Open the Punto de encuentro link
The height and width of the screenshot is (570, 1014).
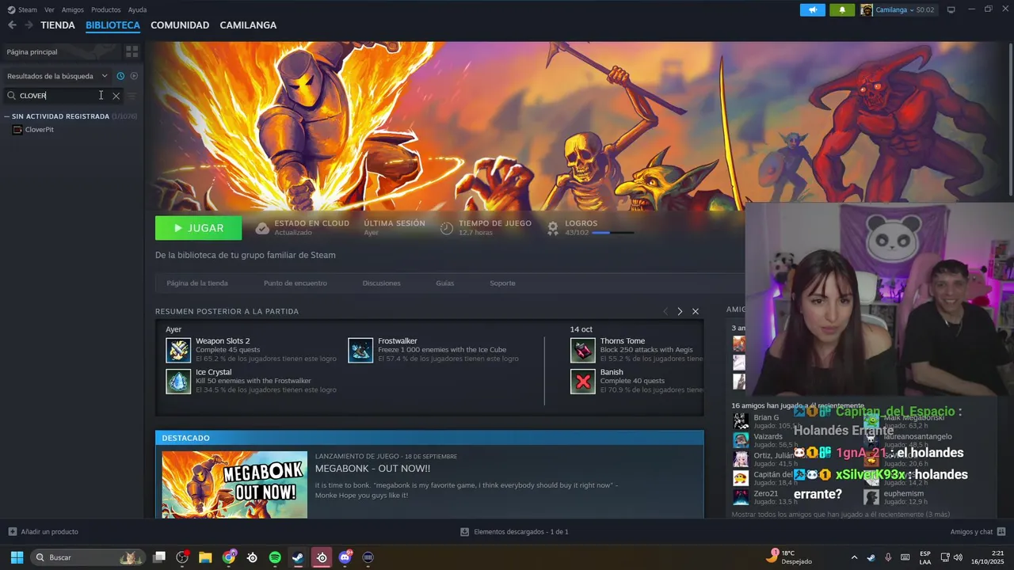295,283
